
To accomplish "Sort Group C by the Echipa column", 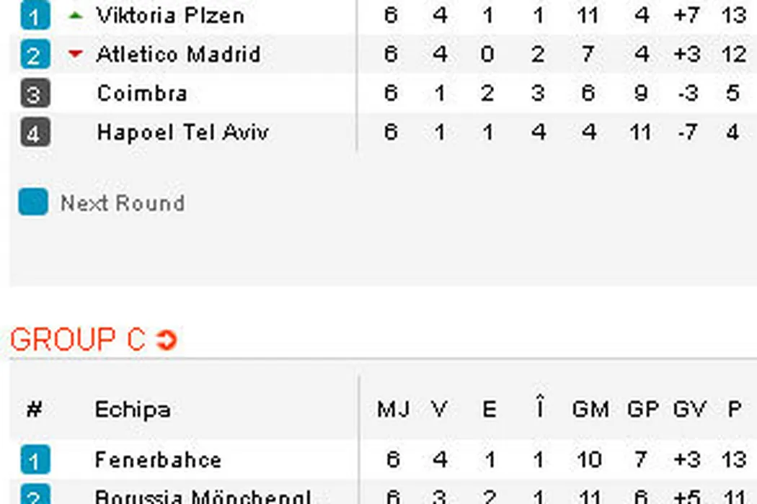I will (133, 410).
